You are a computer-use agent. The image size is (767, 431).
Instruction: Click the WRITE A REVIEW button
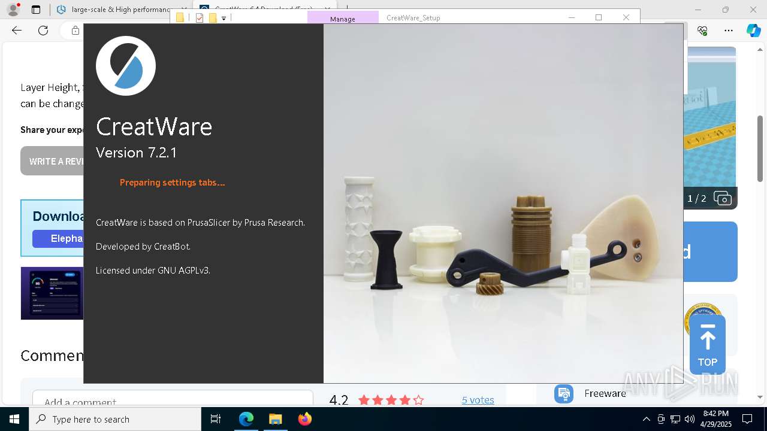[x=53, y=161]
